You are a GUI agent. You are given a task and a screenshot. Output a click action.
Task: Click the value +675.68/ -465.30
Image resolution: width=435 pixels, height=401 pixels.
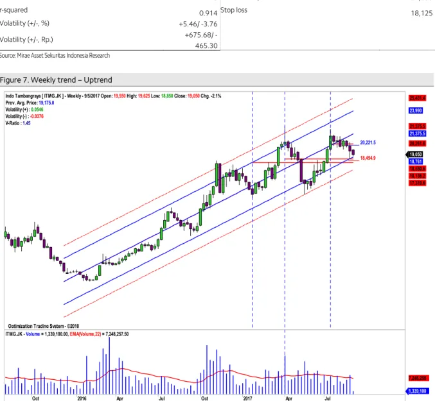(201, 40)
